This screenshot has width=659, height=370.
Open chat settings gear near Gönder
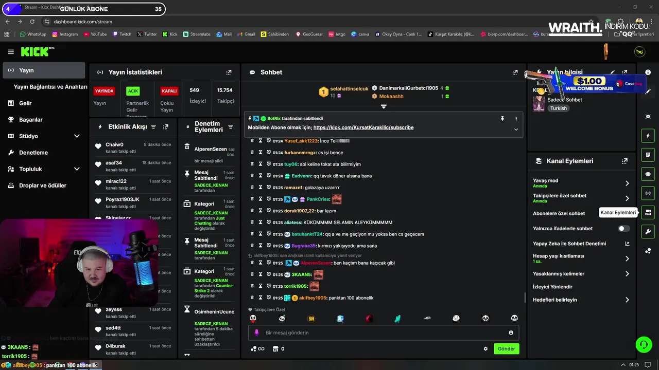485,349
